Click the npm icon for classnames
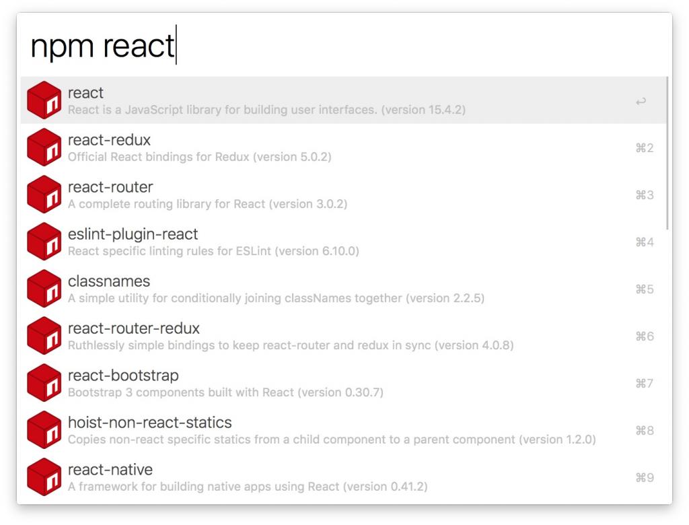 coord(44,288)
